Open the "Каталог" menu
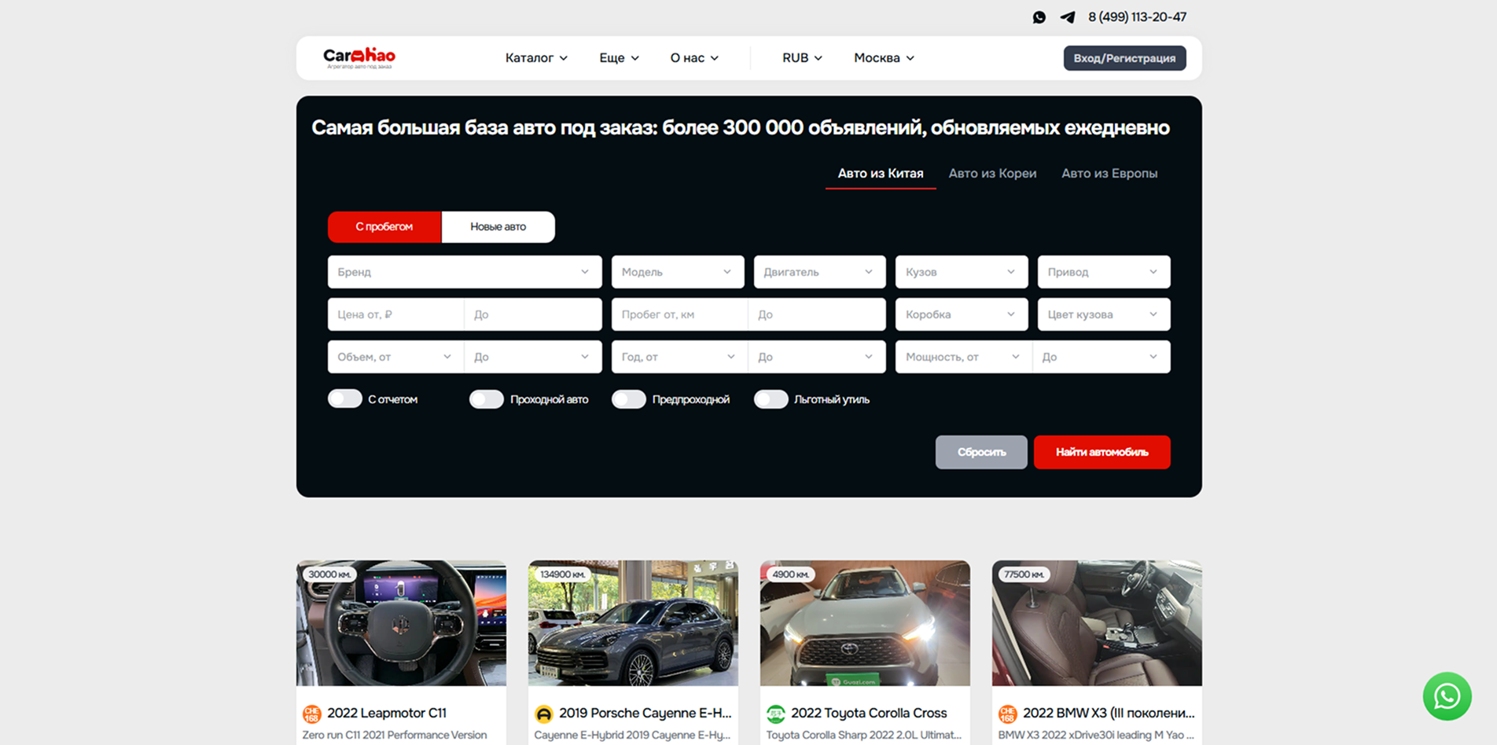The height and width of the screenshot is (745, 1497). [x=536, y=58]
